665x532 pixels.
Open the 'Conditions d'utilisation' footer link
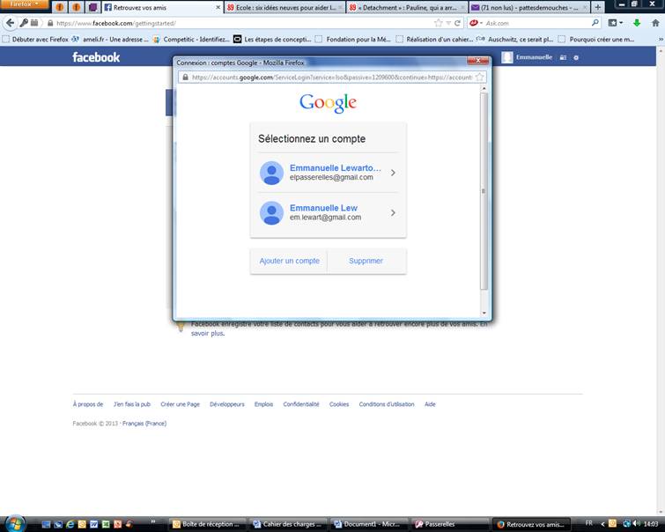387,404
